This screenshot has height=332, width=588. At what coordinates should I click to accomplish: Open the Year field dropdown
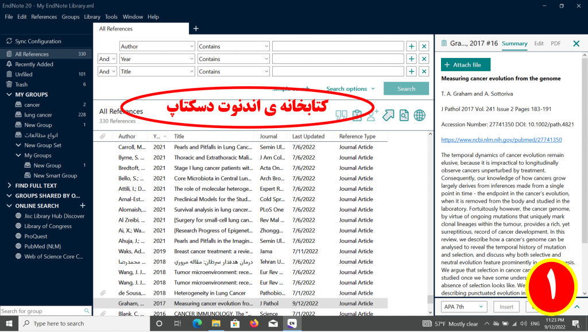(x=157, y=59)
